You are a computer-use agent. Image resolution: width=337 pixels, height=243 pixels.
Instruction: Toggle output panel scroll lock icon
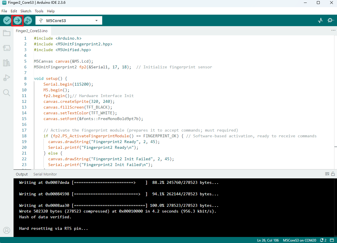click(x=333, y=174)
